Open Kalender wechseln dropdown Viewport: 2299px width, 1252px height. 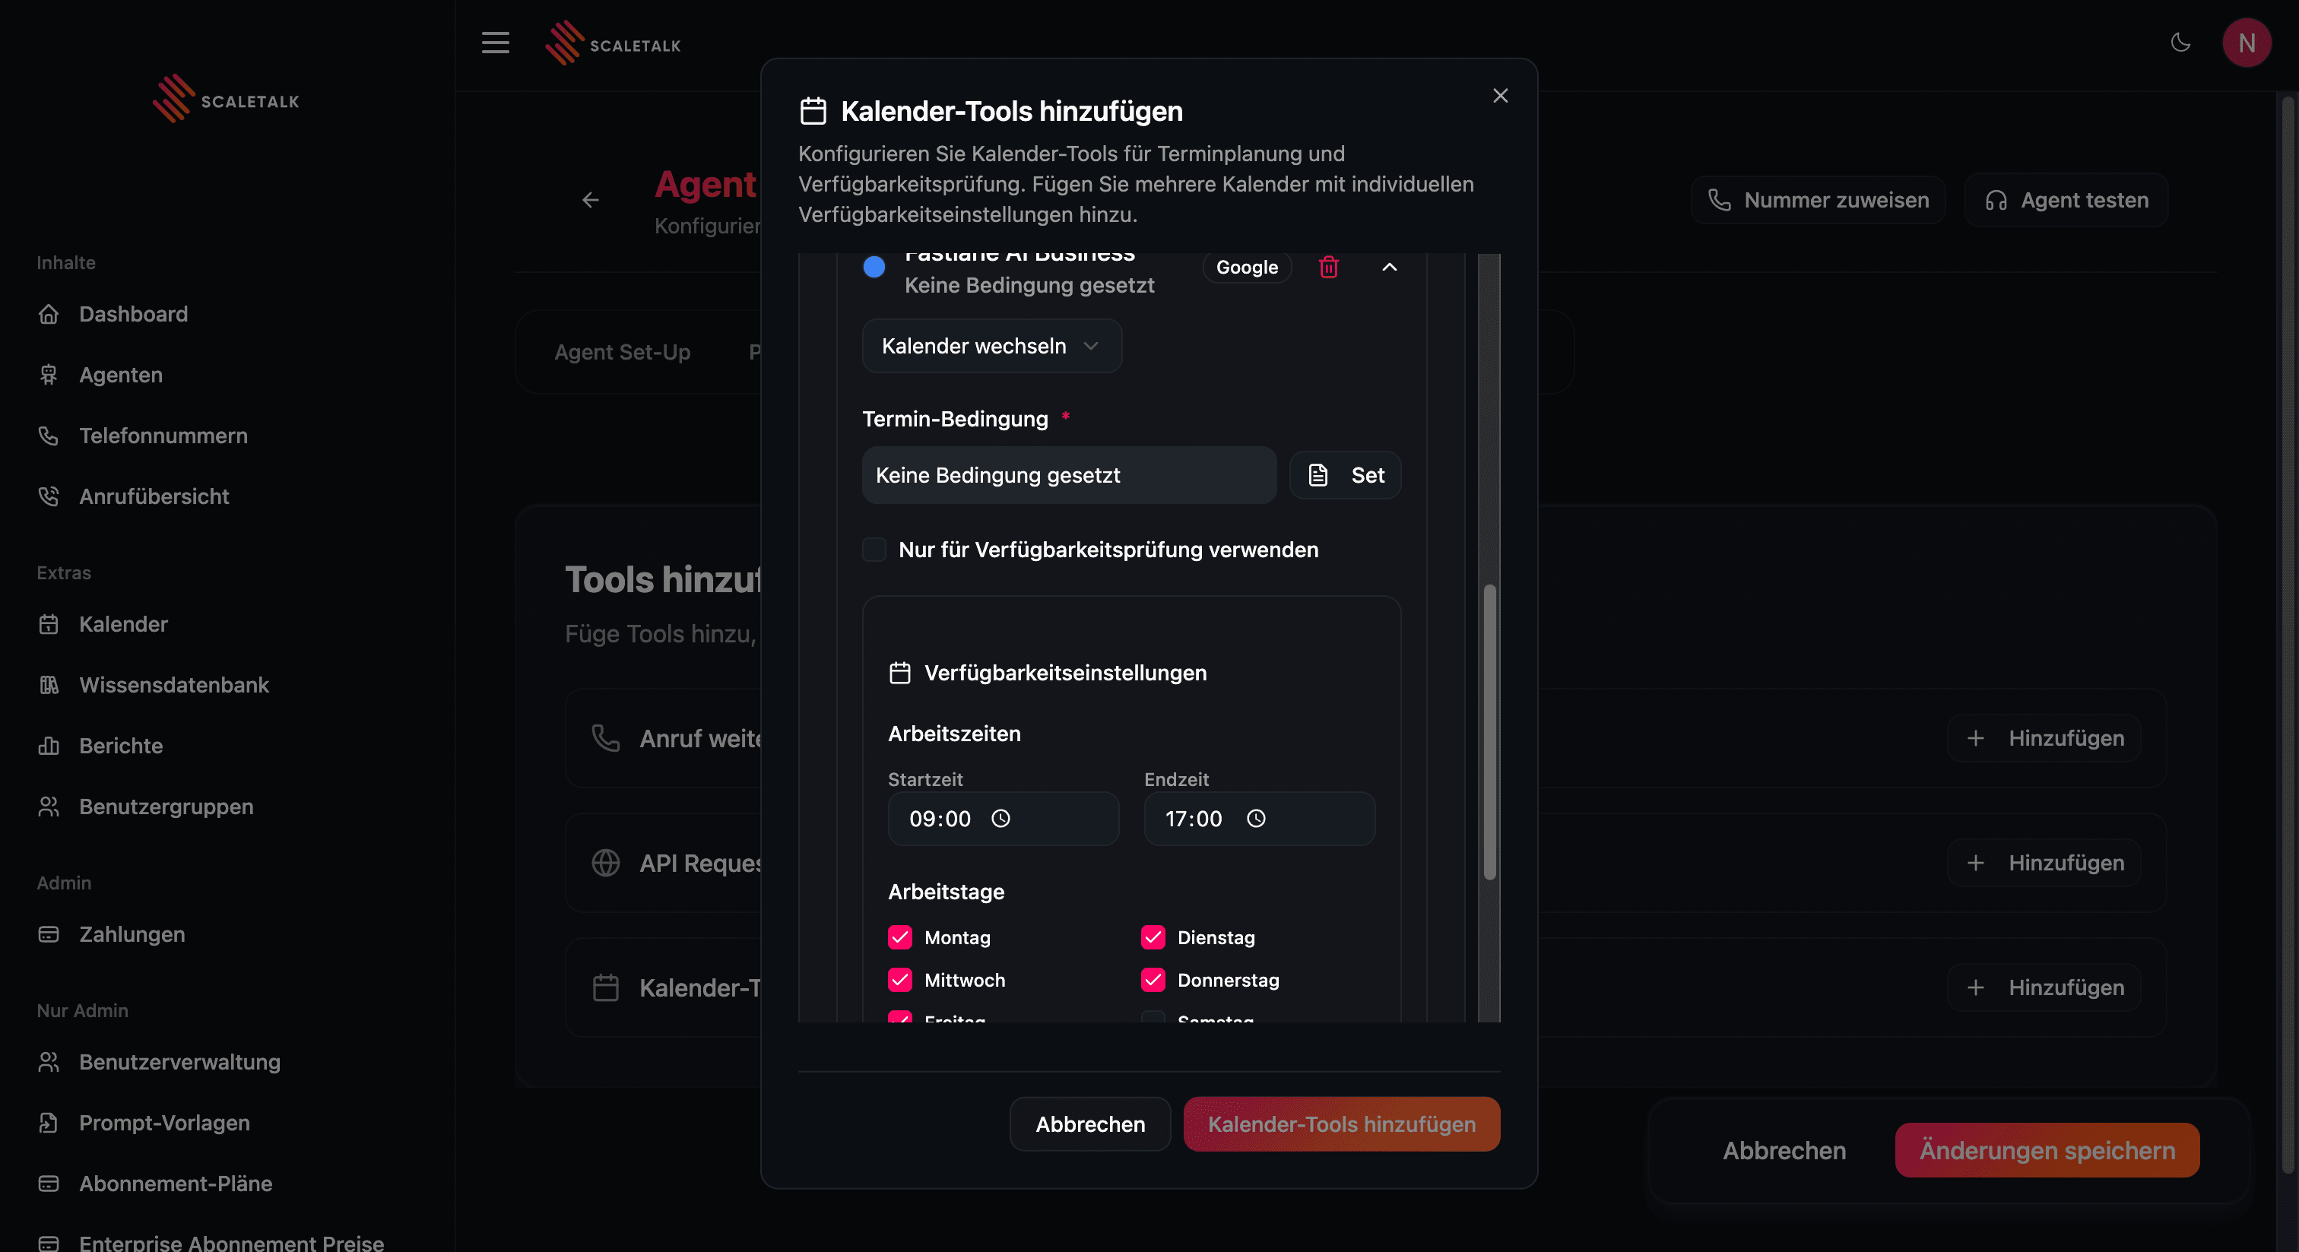(x=991, y=346)
